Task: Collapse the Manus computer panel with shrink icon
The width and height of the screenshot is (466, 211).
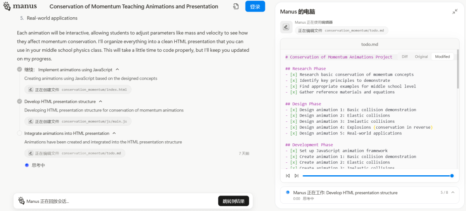Action: [455, 12]
